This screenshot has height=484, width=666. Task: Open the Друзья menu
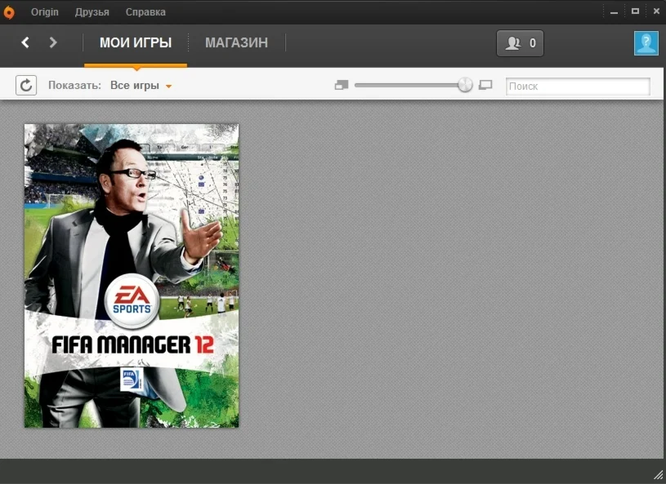pos(92,11)
